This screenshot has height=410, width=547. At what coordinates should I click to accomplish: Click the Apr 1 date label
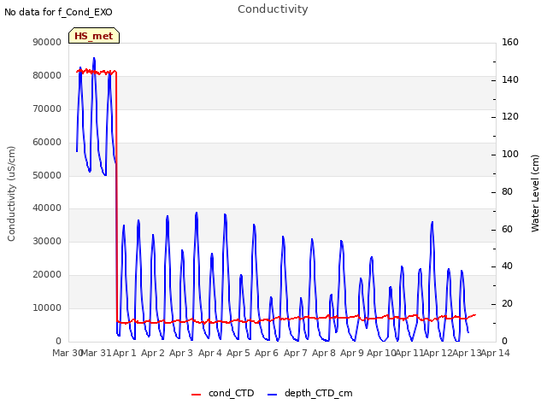click(x=125, y=353)
